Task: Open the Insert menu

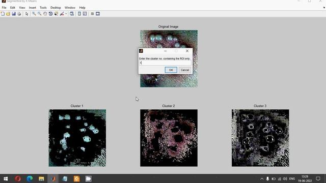Action: click(32, 8)
